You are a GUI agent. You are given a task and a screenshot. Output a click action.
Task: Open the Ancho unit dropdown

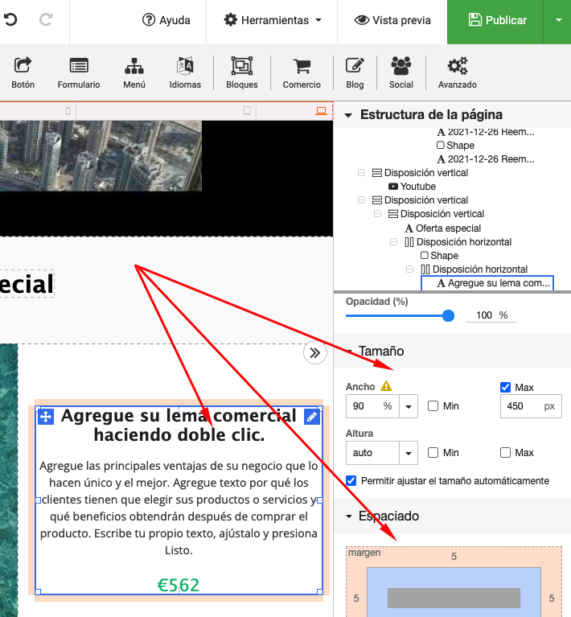pos(409,407)
